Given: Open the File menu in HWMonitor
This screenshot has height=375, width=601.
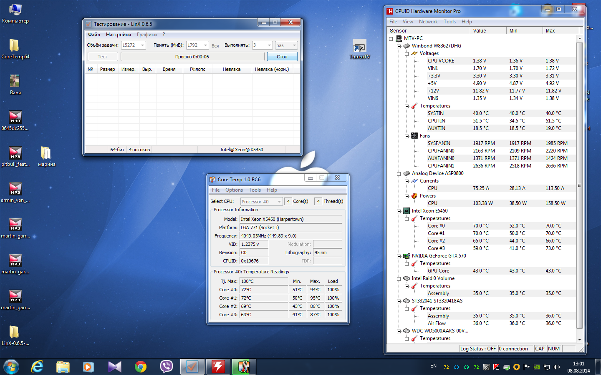Looking at the screenshot, I should click(x=393, y=22).
